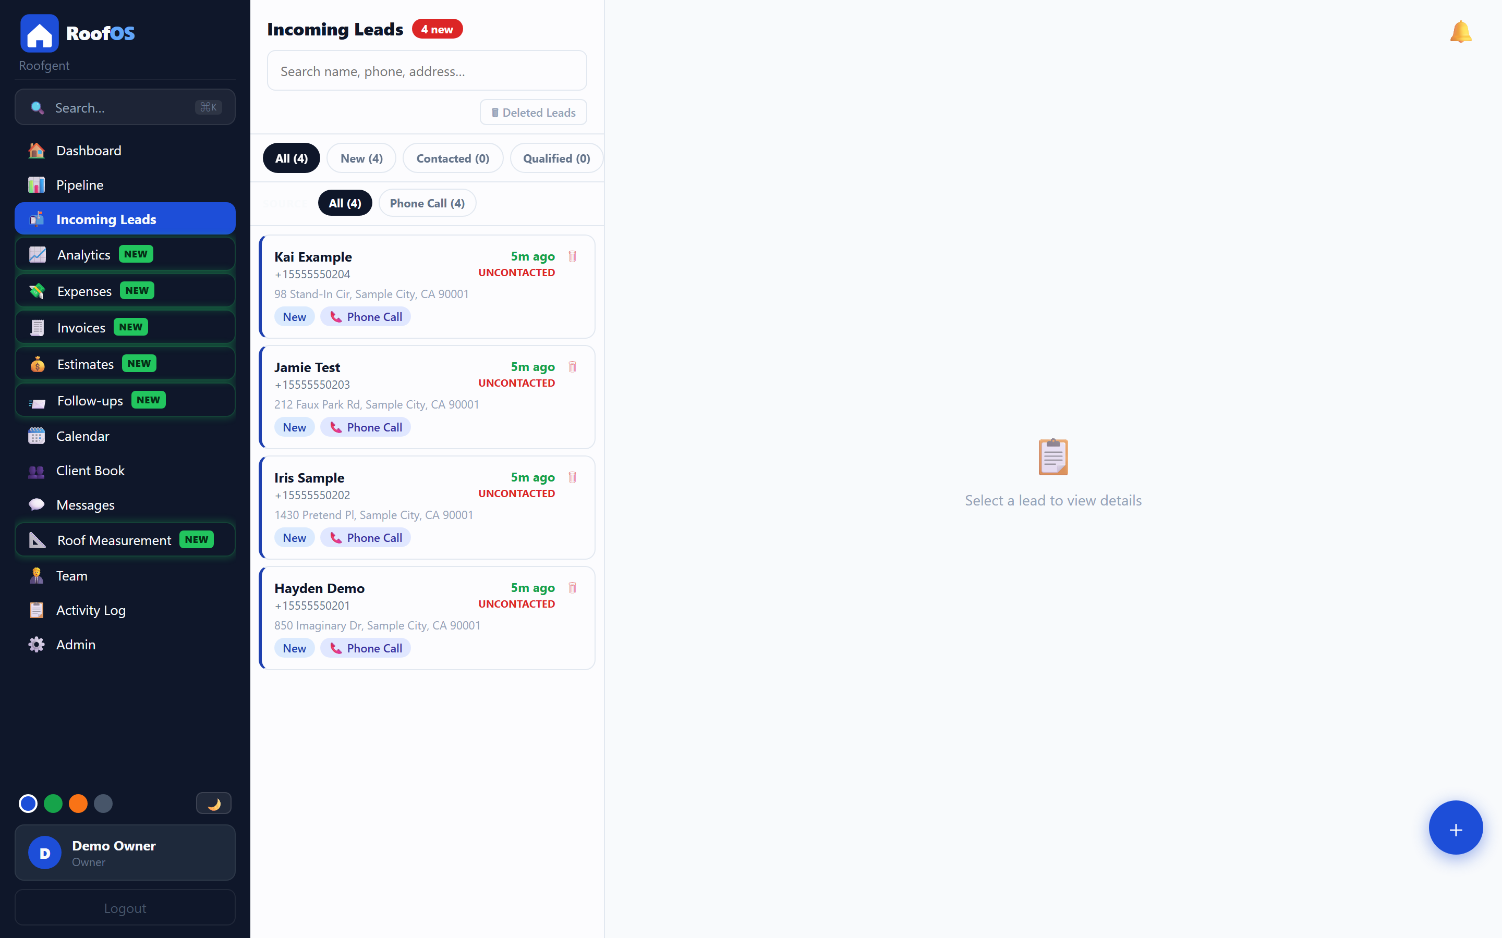The width and height of the screenshot is (1502, 938).
Task: Switch to the Qualified leads filter
Action: pyautogui.click(x=555, y=158)
